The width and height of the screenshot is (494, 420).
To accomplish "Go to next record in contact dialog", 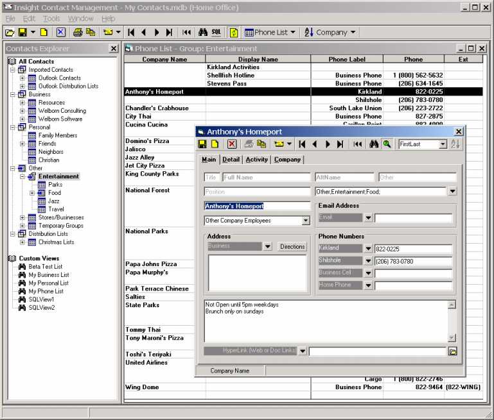I will point(328,144).
